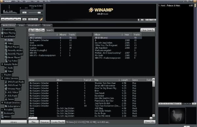The width and height of the screenshot is (197, 127).
Task: Select playlist entry 'Kent - Palace & Main'
Action: [x=176, y=6]
